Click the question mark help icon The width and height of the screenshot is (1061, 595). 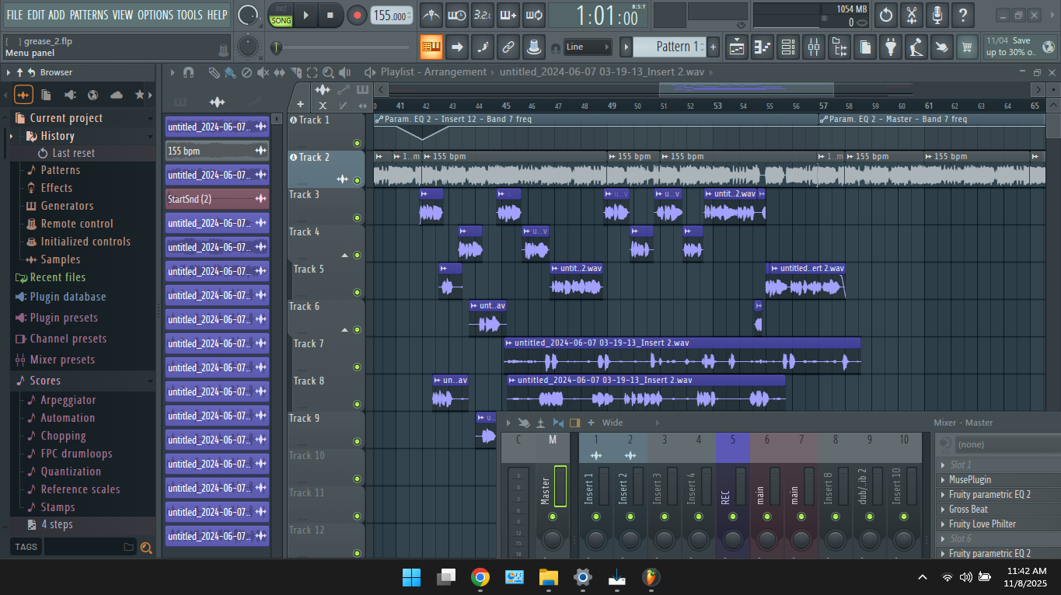click(x=963, y=15)
